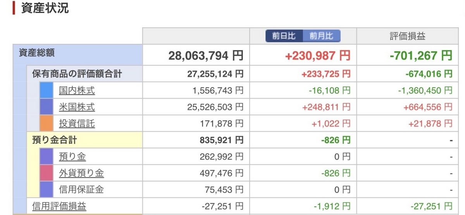This screenshot has height=215, width=465.
Task: Open the 信用評価損益 link
Action: coord(59,206)
